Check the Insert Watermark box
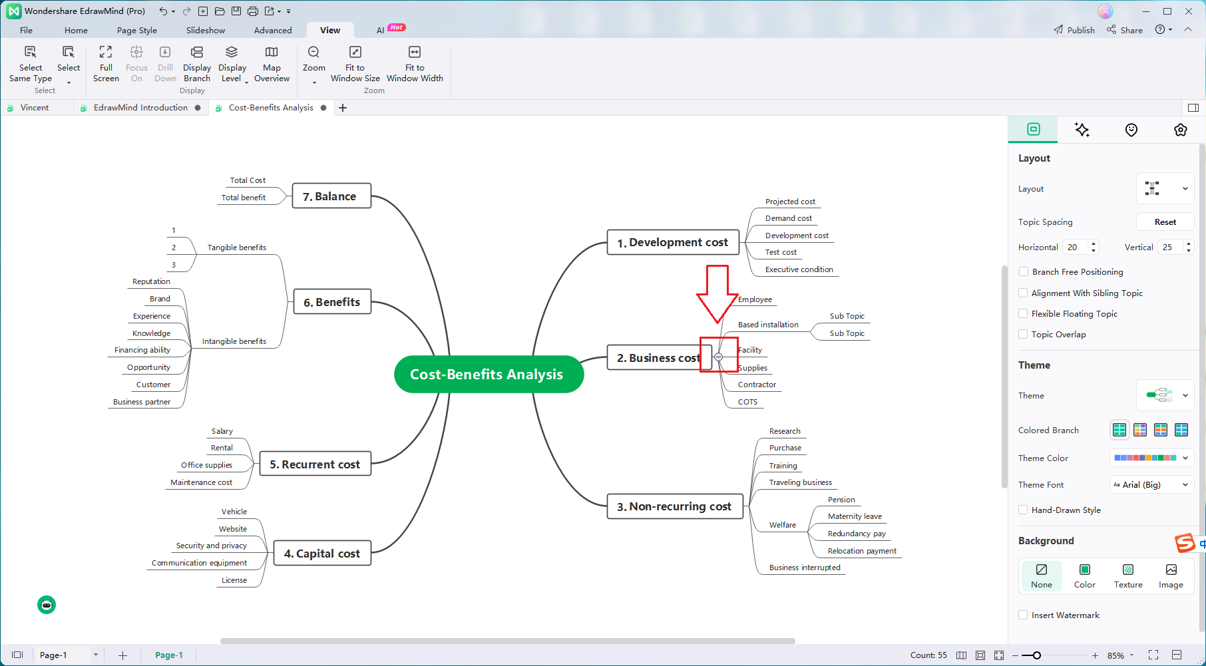 coord(1024,615)
